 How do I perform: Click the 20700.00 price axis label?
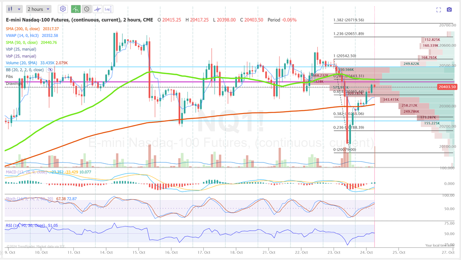click(x=448, y=25)
